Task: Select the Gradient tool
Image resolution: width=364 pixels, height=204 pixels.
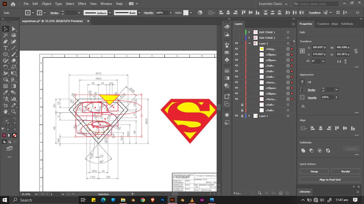Action: (x=14, y=86)
